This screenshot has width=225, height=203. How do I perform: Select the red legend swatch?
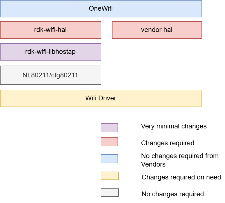coord(109,142)
